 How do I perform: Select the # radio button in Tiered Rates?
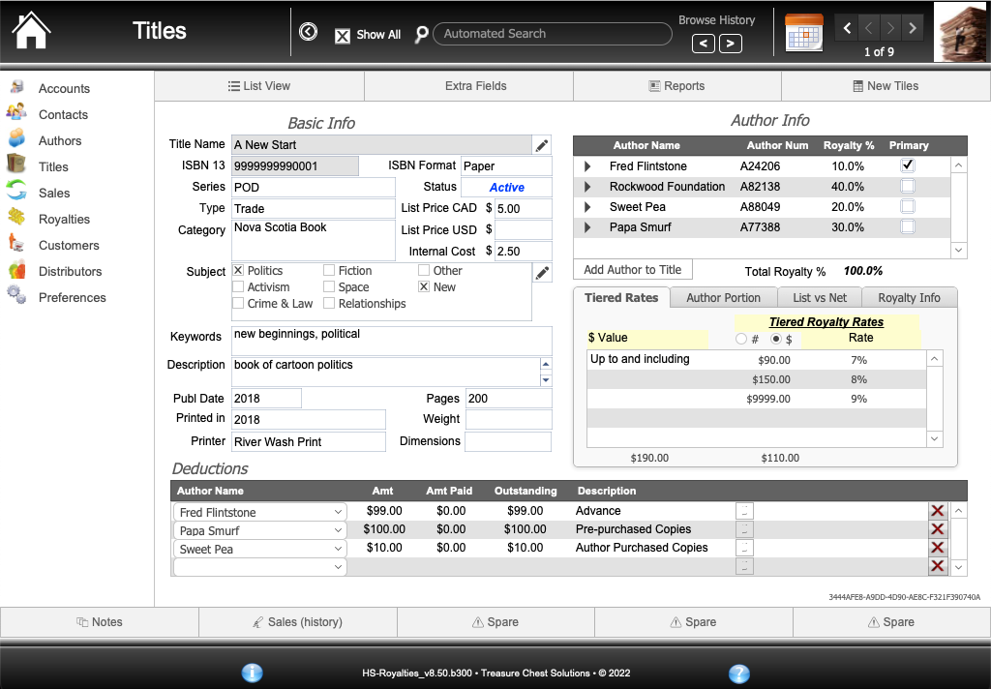[x=742, y=339]
